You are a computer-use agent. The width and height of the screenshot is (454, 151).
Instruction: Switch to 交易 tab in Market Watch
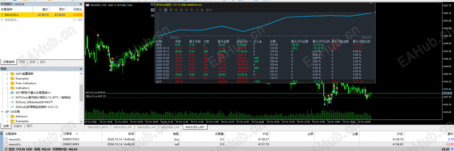click(x=32, y=62)
